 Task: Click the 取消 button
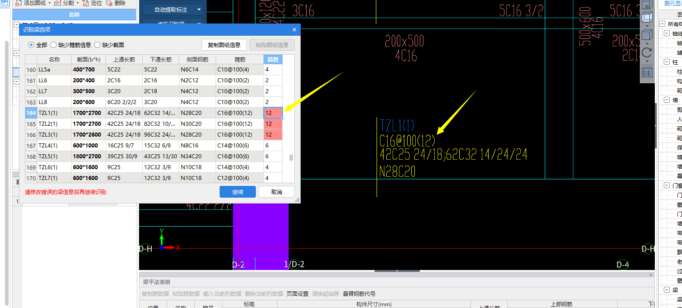tap(277, 192)
